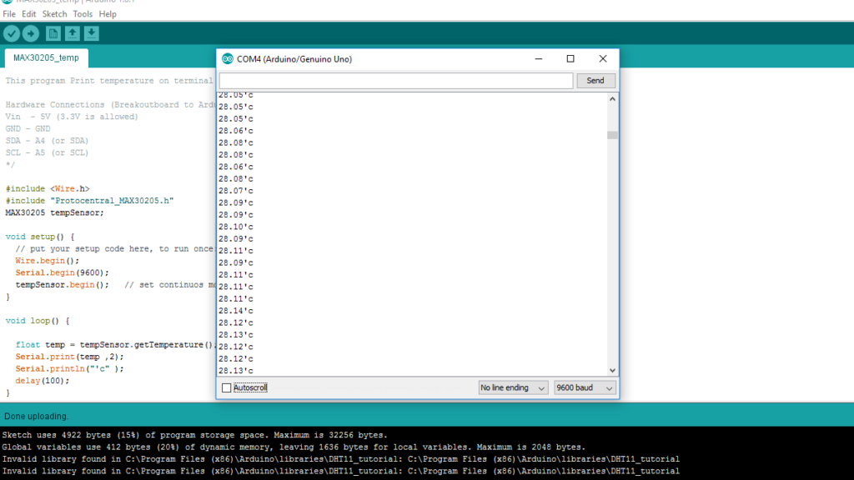Create a new sketch via toolbar icon
854x480 pixels.
pos(53,33)
